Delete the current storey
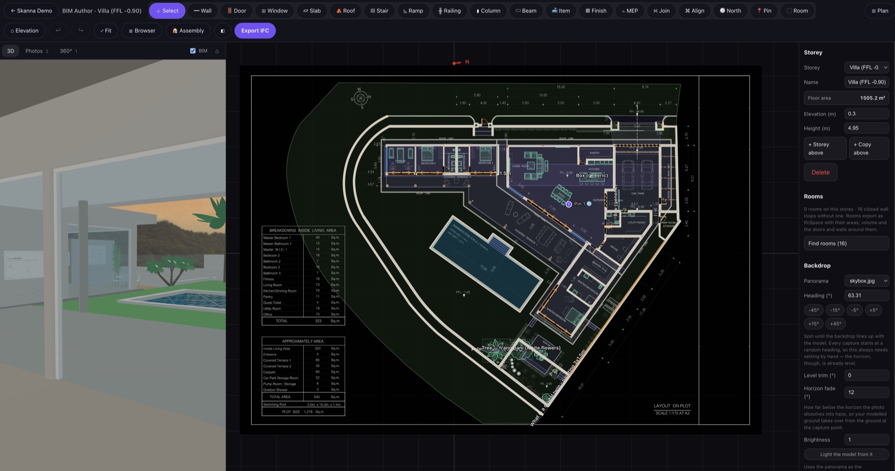 point(820,172)
